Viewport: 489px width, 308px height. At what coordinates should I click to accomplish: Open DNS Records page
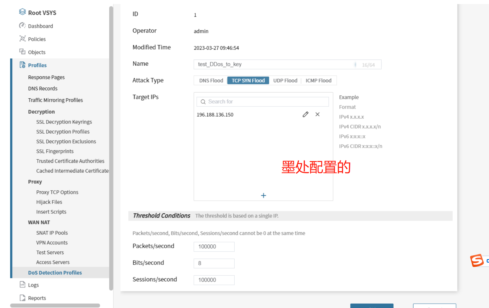pos(43,88)
